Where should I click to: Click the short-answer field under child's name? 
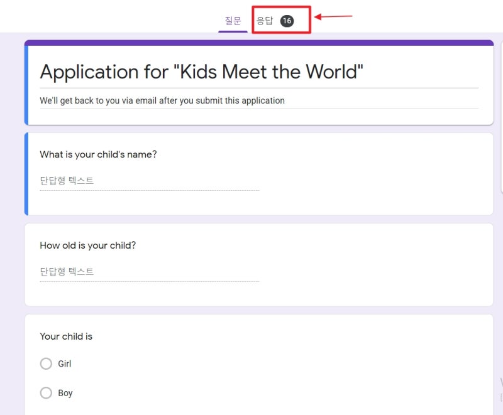(x=149, y=181)
